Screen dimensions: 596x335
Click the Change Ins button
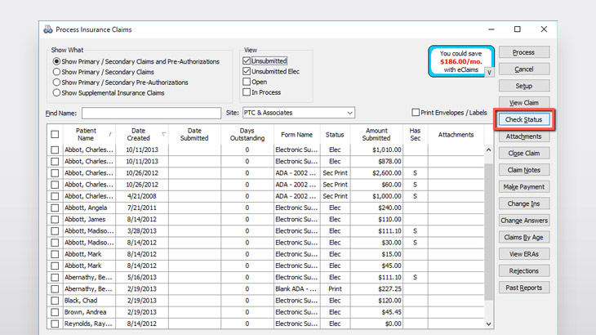(524, 203)
